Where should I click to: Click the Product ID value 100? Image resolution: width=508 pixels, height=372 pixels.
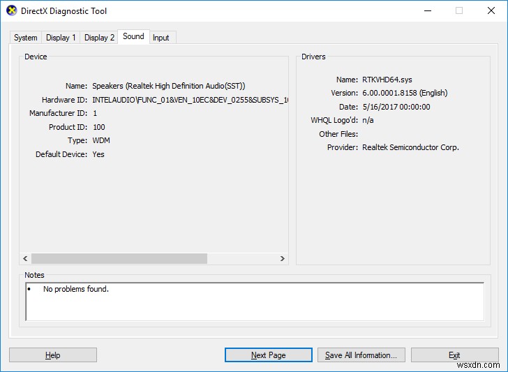(x=99, y=127)
